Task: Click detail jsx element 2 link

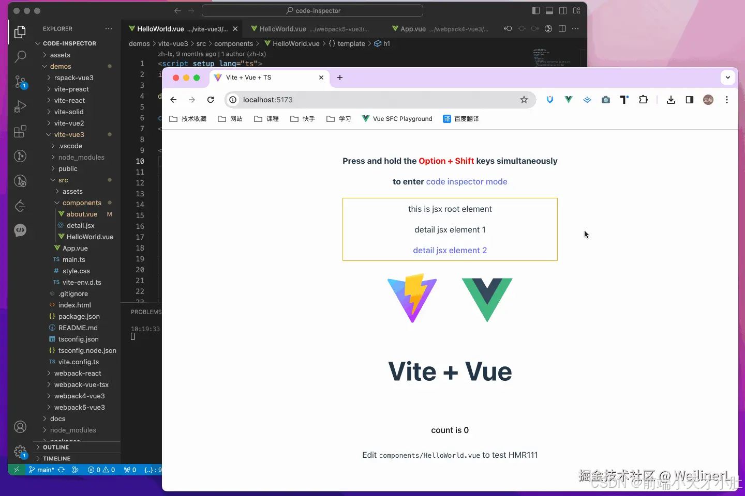Action: [450, 250]
